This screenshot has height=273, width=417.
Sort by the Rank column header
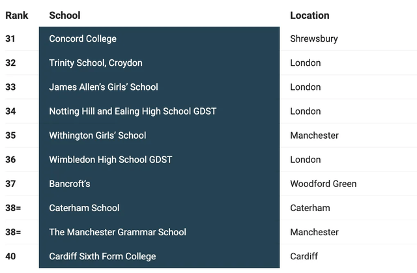17,15
